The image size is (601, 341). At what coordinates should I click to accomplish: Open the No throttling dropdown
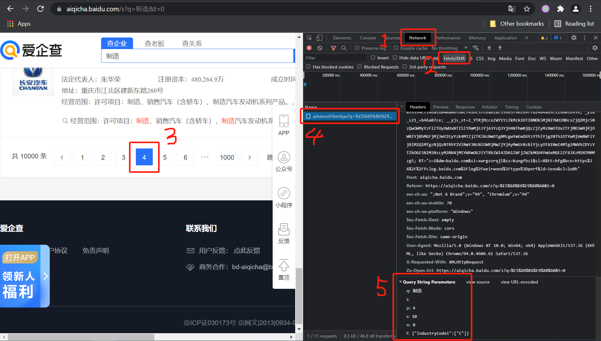(449, 48)
